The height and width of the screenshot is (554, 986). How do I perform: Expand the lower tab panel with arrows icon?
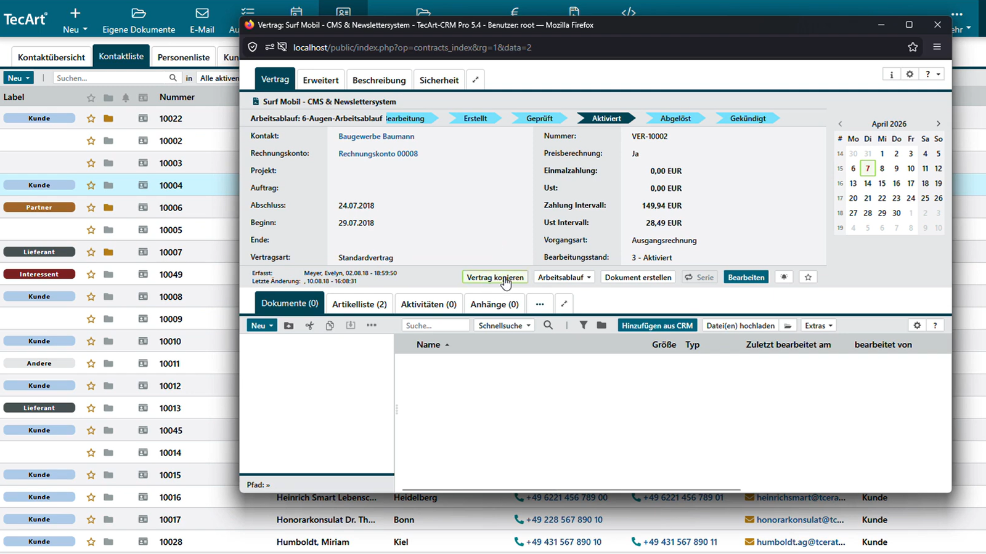564,303
